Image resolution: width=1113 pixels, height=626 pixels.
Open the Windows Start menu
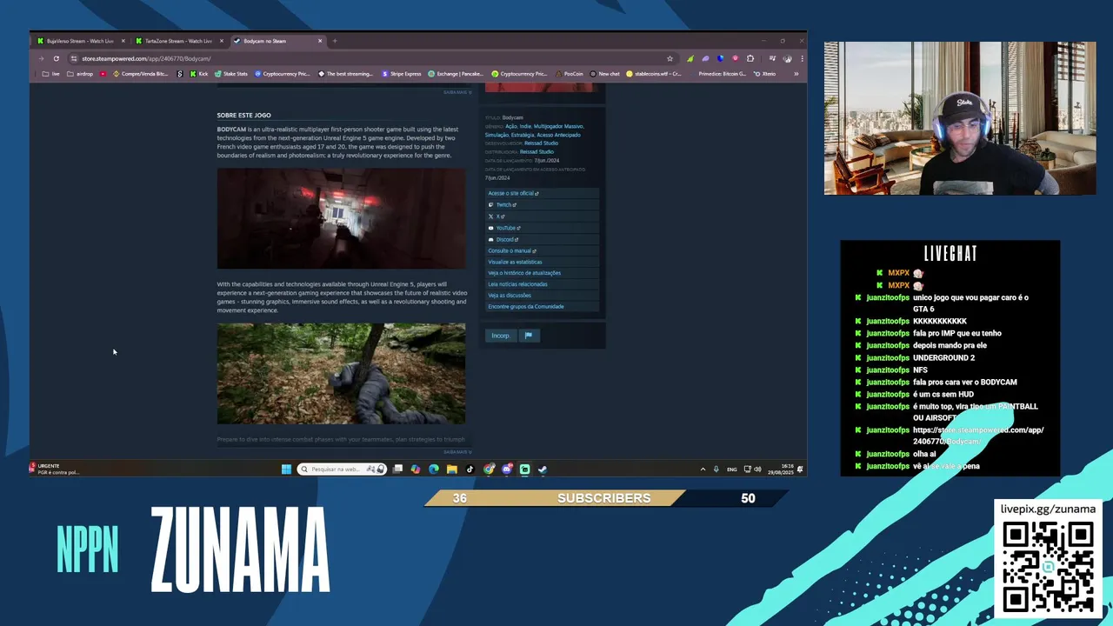(286, 469)
